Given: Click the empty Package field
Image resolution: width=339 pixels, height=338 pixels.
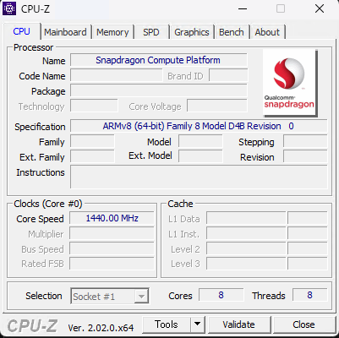Looking at the screenshot, I should tap(159, 90).
